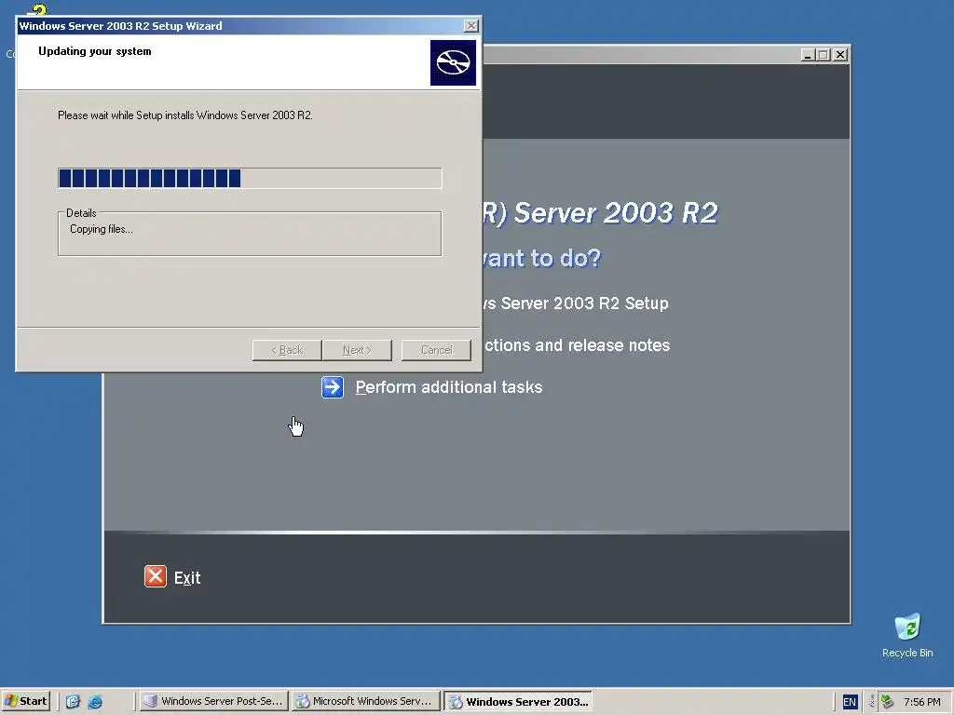Open the Recycle Bin desktop icon

click(x=907, y=635)
